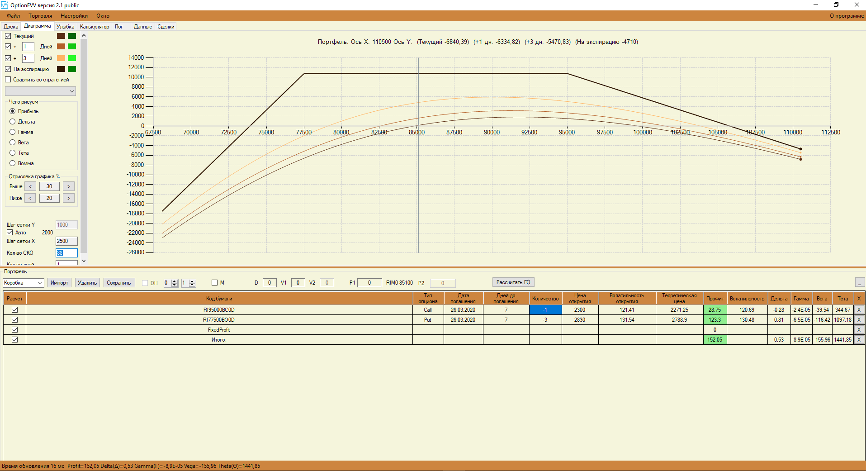Open the Коробка portfolio dropdown

24,283
